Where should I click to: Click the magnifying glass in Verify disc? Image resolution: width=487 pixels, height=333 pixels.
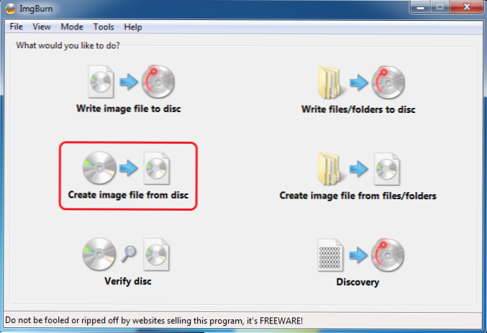[x=129, y=253]
